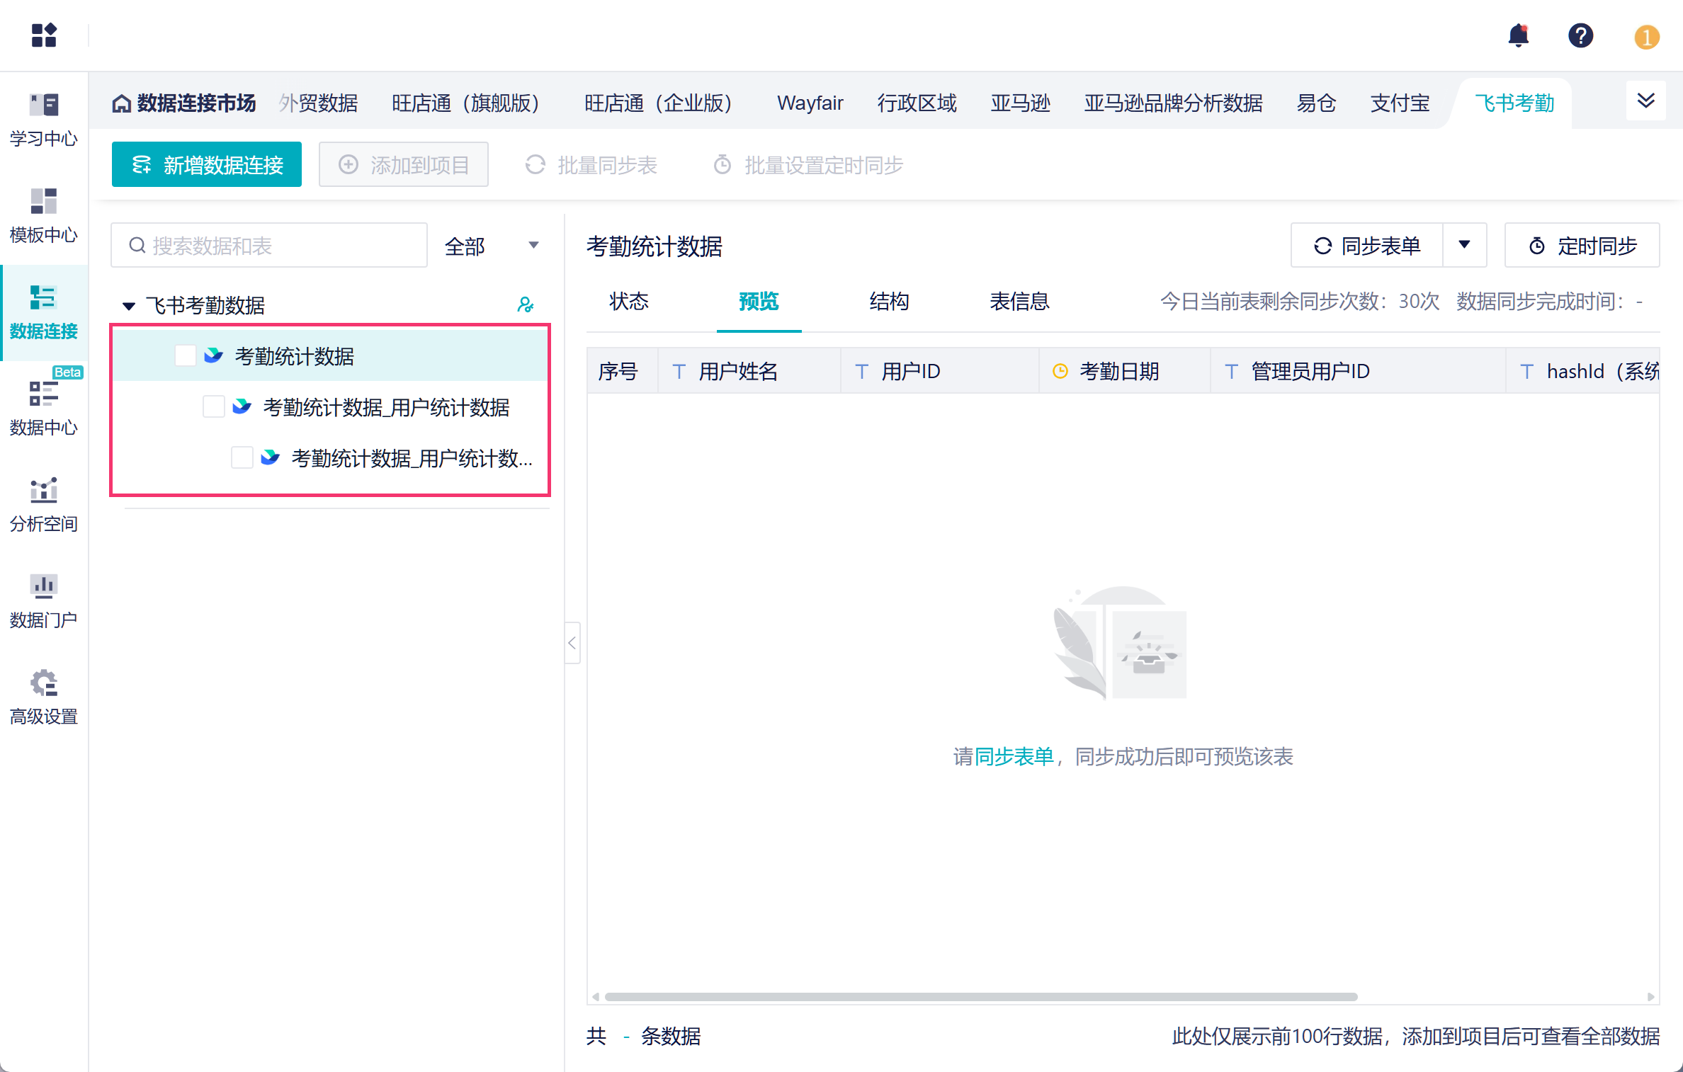Click the app grid logo icon
Viewport: 1683px width, 1072px height.
[44, 35]
